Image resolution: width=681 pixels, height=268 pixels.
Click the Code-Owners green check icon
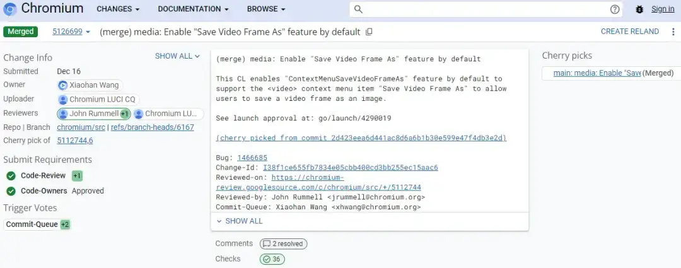(x=11, y=191)
